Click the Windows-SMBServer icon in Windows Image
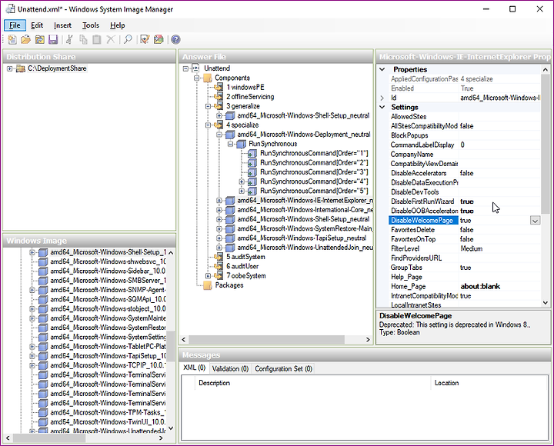 (x=43, y=281)
